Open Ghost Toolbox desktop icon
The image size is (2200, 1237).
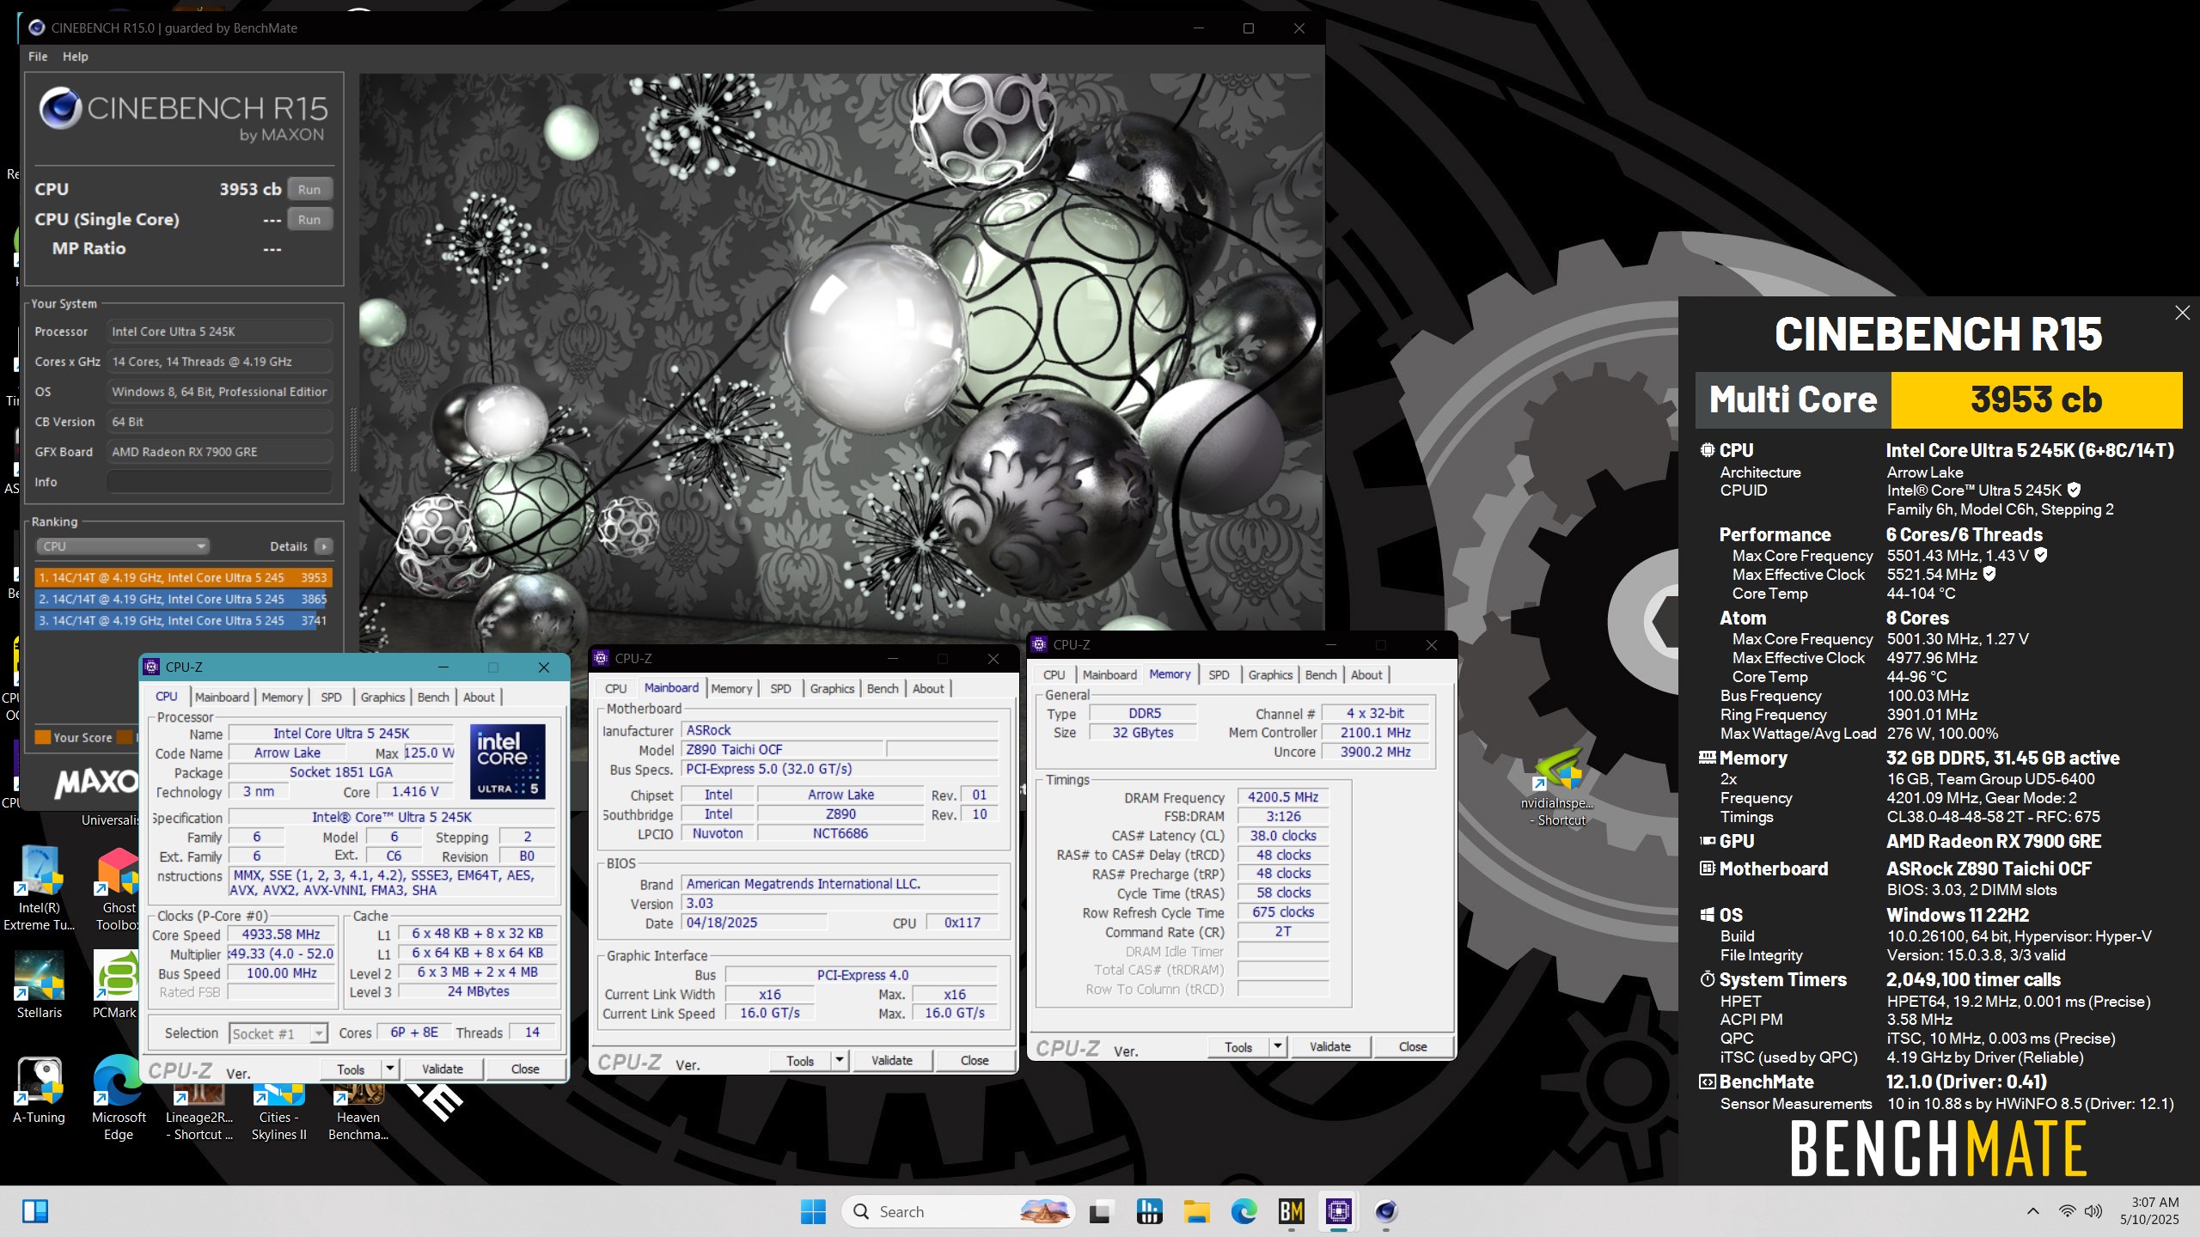tap(118, 888)
